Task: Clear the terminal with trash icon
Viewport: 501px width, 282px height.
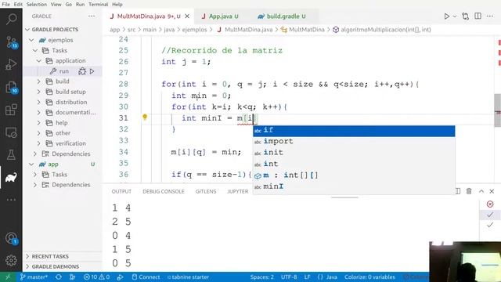Action: point(469,191)
